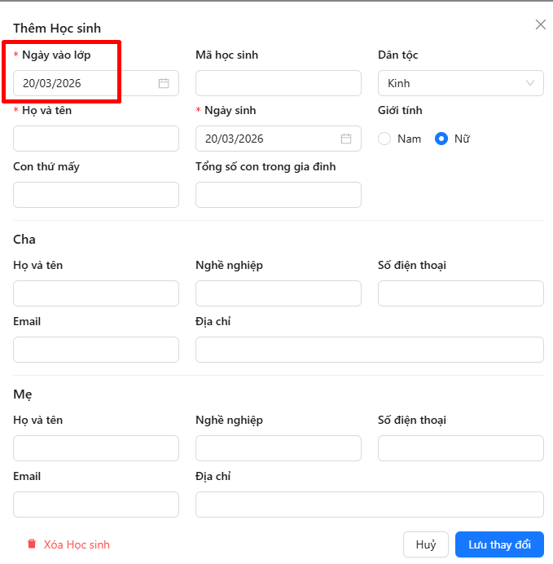Focus the Mã học sinh input field

click(x=279, y=83)
